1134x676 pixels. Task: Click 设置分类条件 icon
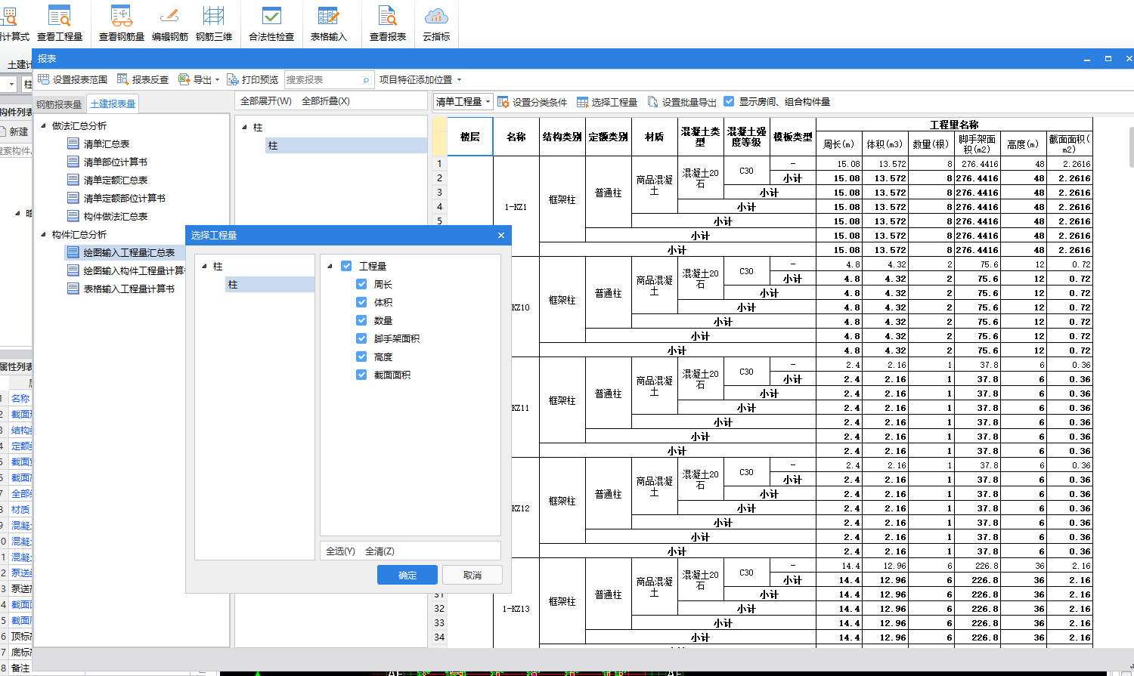pos(503,102)
